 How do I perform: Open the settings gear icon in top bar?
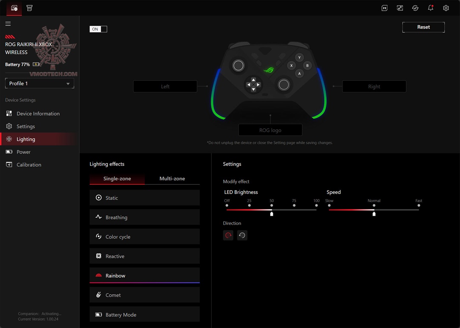pyautogui.click(x=446, y=8)
